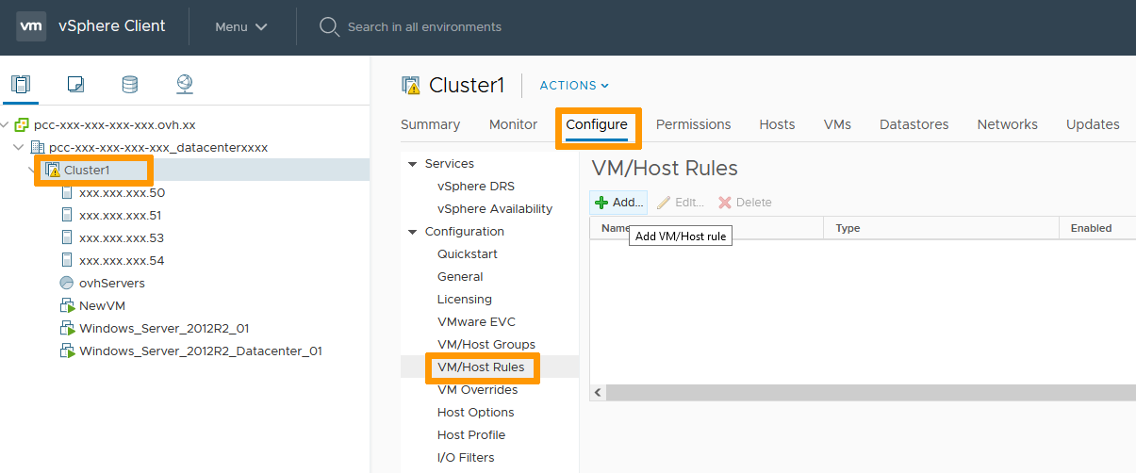Open Quickstart configuration
The width and height of the screenshot is (1136, 473).
click(468, 254)
